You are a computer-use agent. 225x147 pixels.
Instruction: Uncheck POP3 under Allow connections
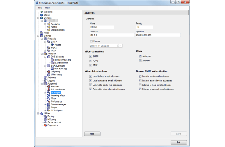(x=90, y=61)
